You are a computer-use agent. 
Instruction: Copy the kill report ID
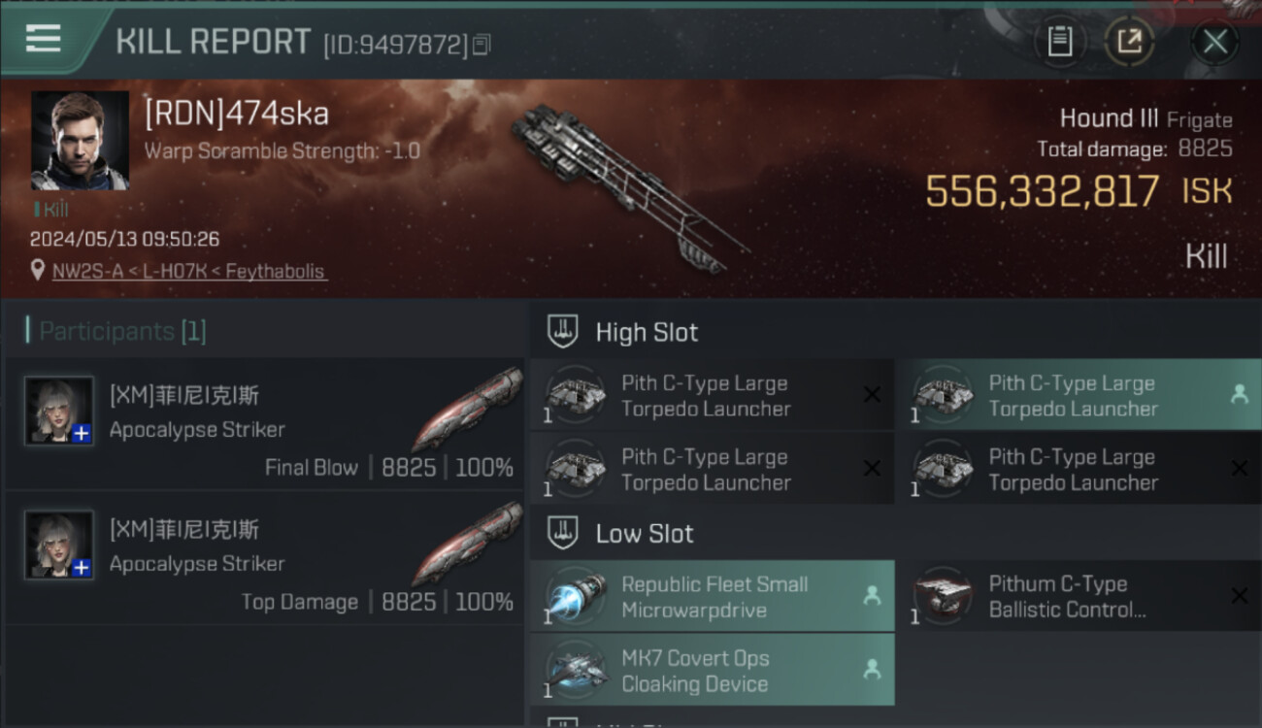pyautogui.click(x=482, y=45)
